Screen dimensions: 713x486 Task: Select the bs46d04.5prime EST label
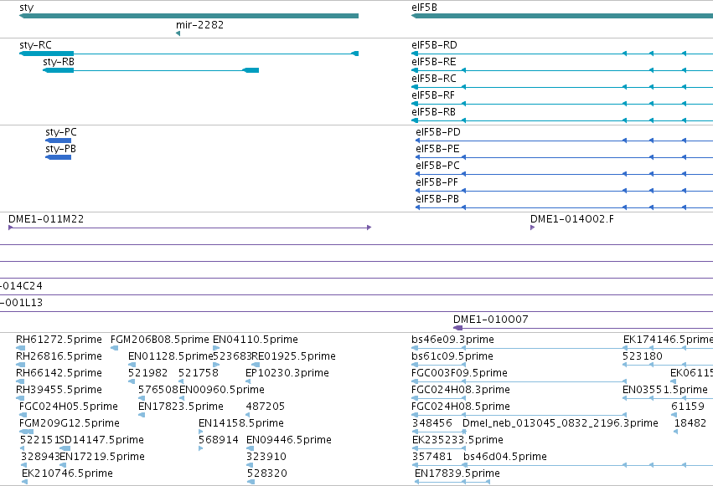tap(504, 457)
